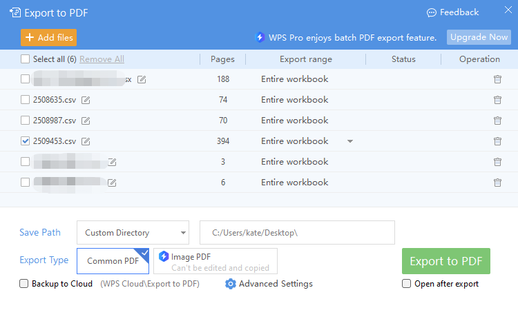Viewport: 518px width, 310px height.
Task: Close the Export to PDF dialog
Action: point(508,10)
